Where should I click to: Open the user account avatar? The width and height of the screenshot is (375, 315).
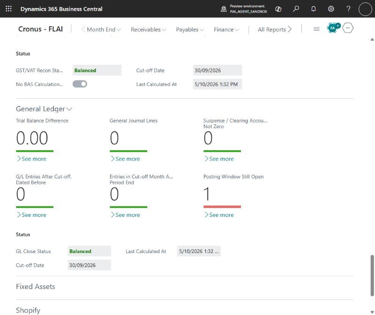pos(365,9)
